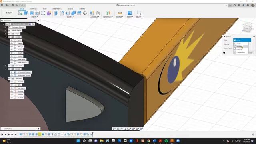
Task: Click the Undo arrow
Action: click(x=17, y=5)
